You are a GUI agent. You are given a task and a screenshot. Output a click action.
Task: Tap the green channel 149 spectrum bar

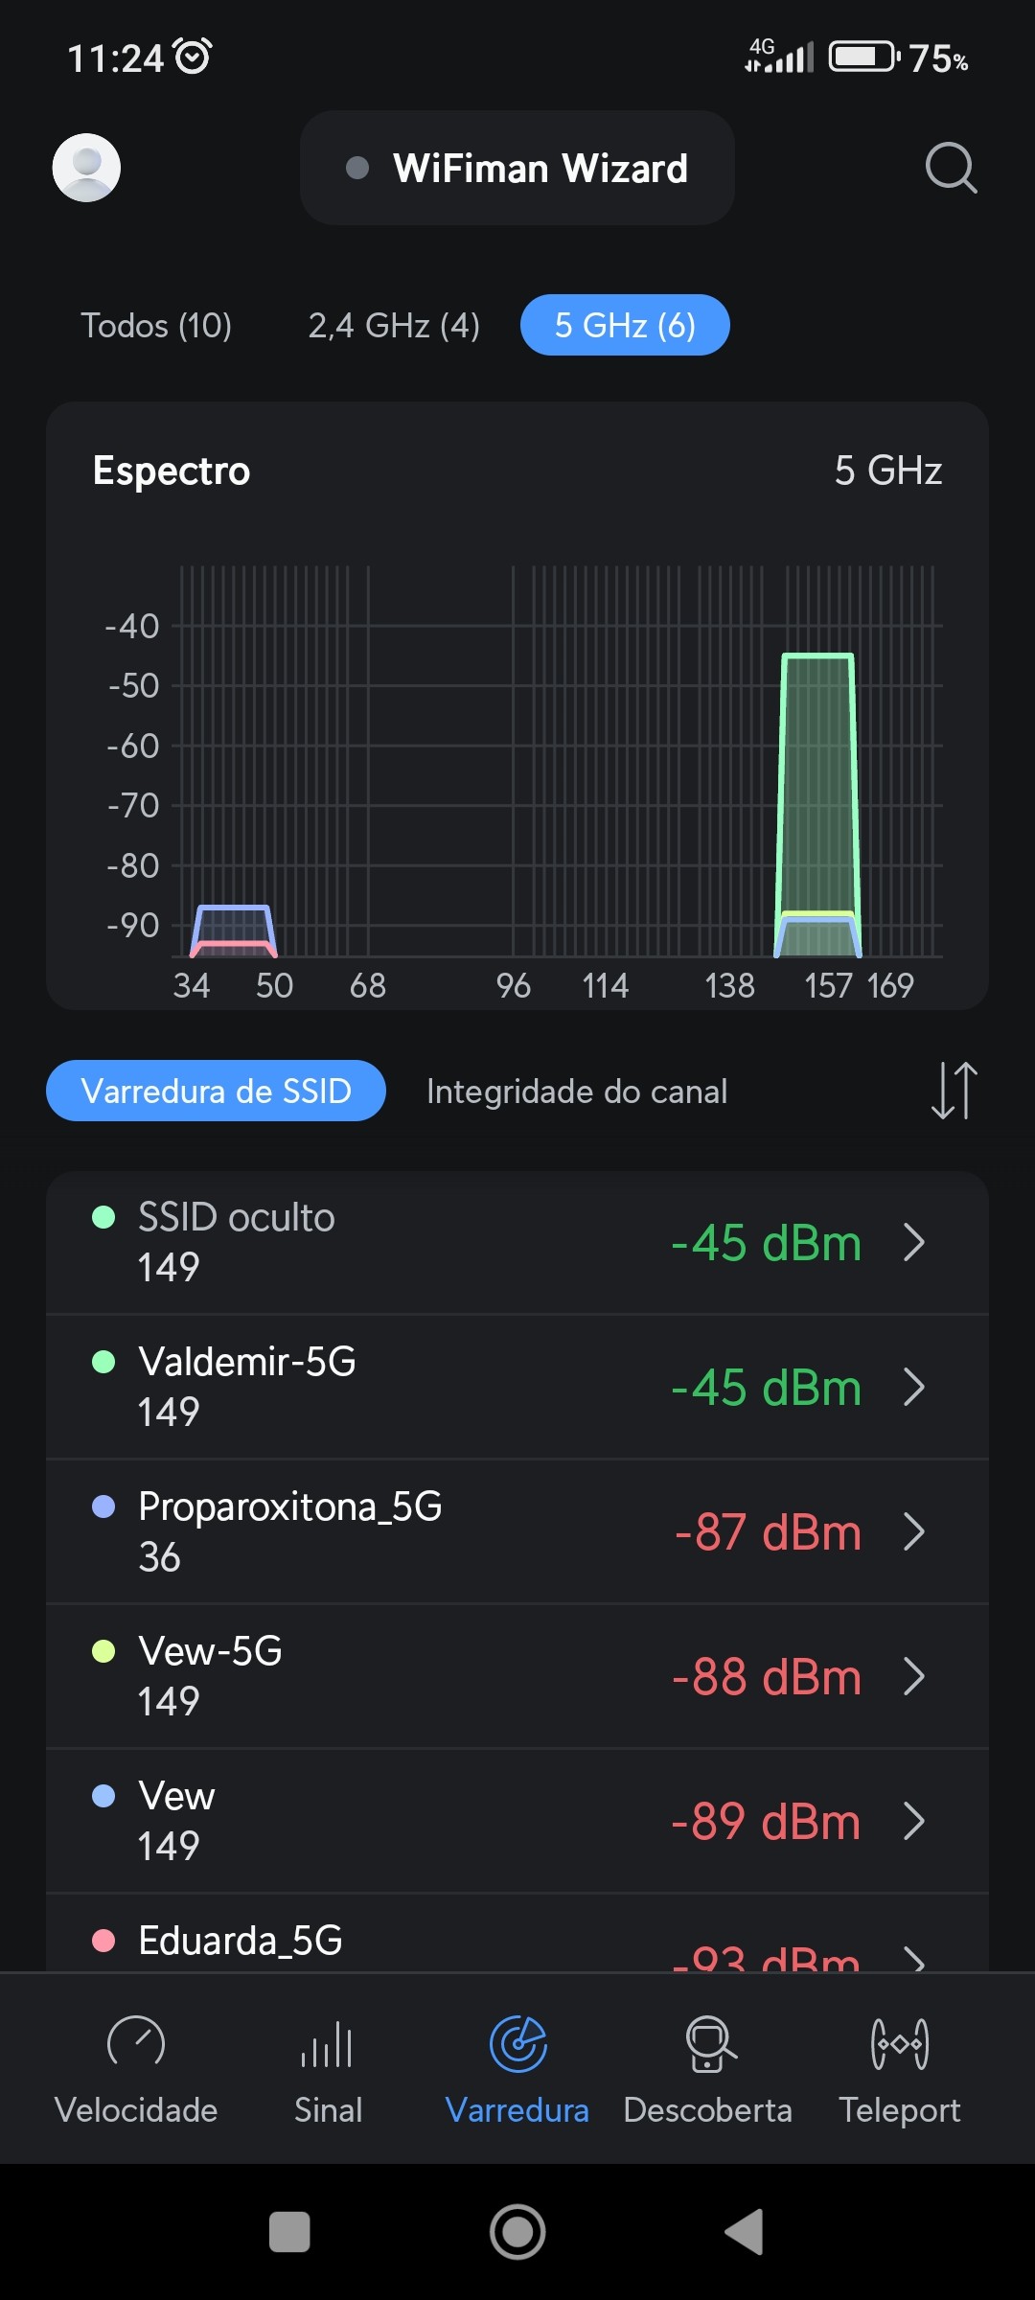[817, 786]
